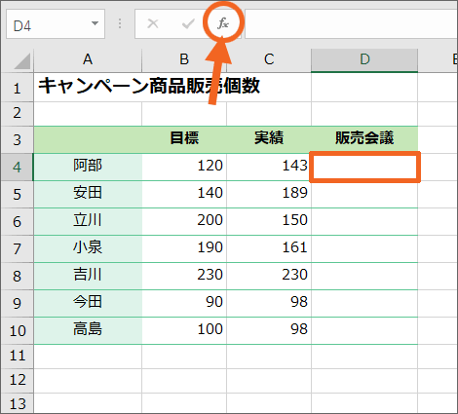458x414 pixels.
Task: Select column A header
Action: (88, 60)
